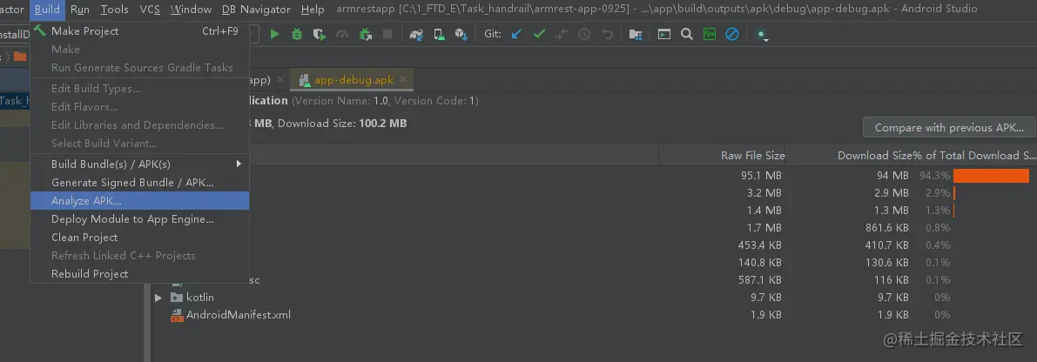Screen dimensions: 1037x362
Task: Click Compare with previous APK... button
Action: (950, 128)
